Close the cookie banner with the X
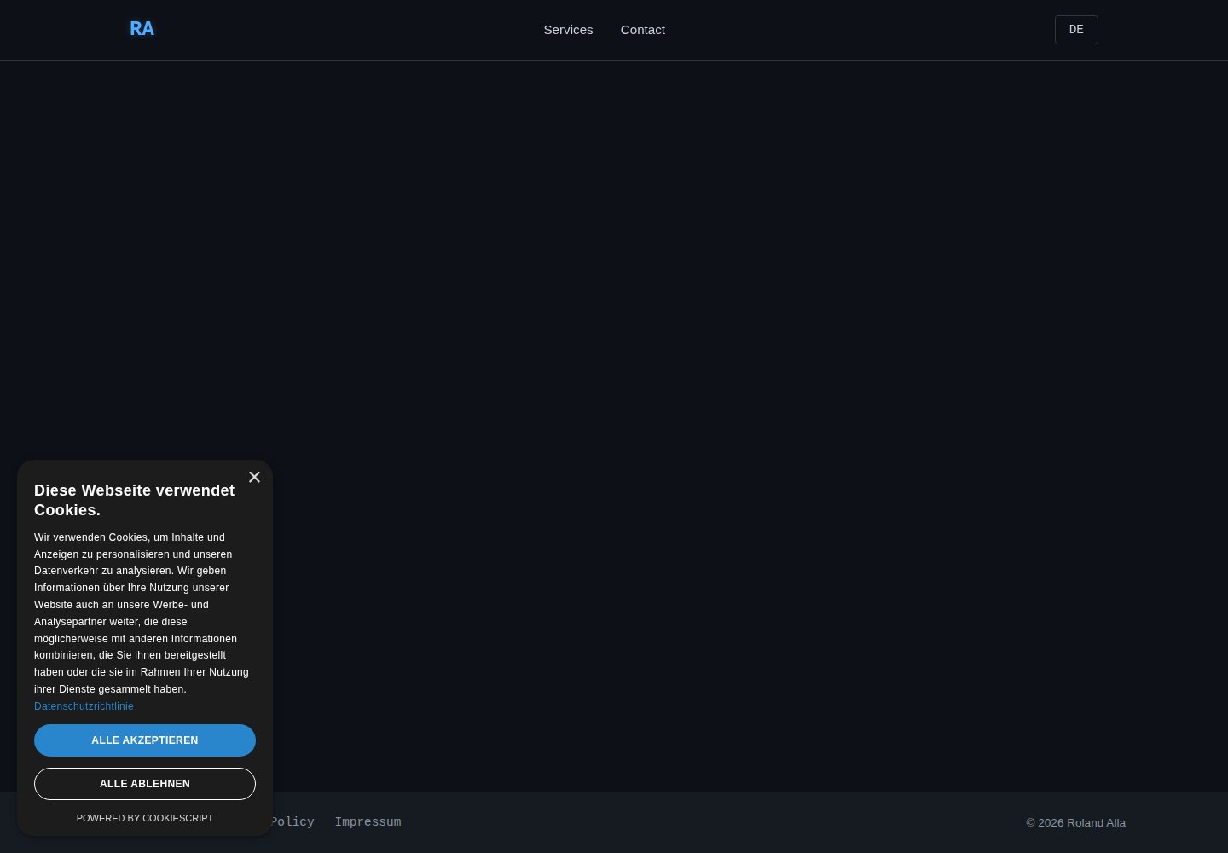This screenshot has height=853, width=1228. [x=254, y=477]
